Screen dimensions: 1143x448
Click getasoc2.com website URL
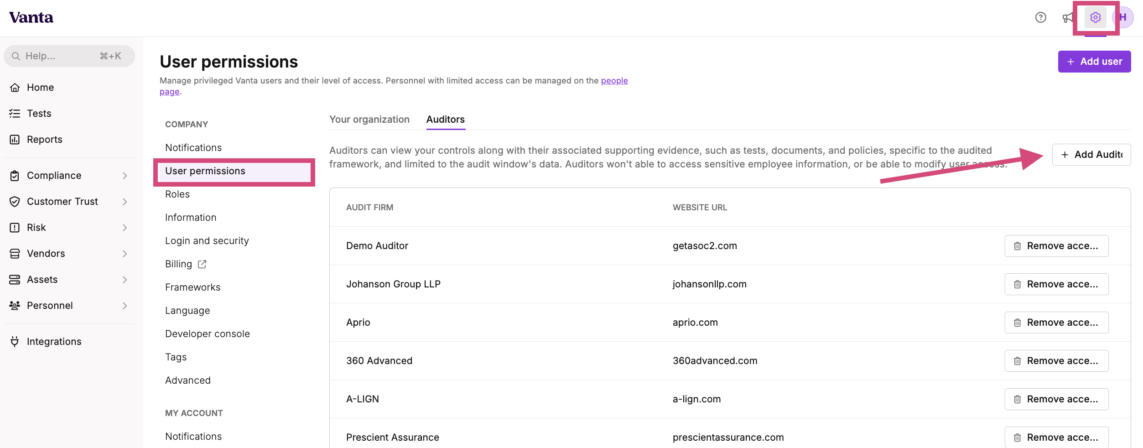[705, 245]
